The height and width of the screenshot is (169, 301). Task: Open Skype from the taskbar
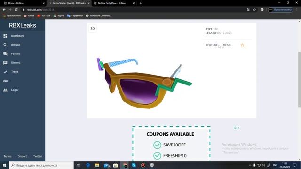click(134, 165)
